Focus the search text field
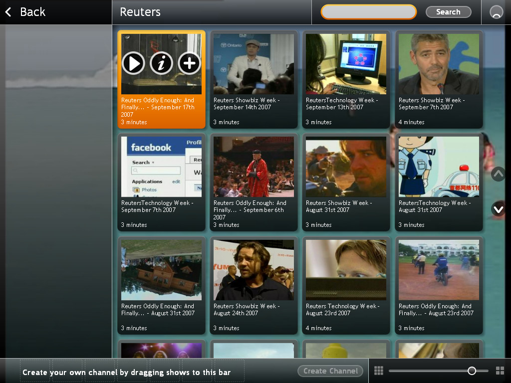 369,12
